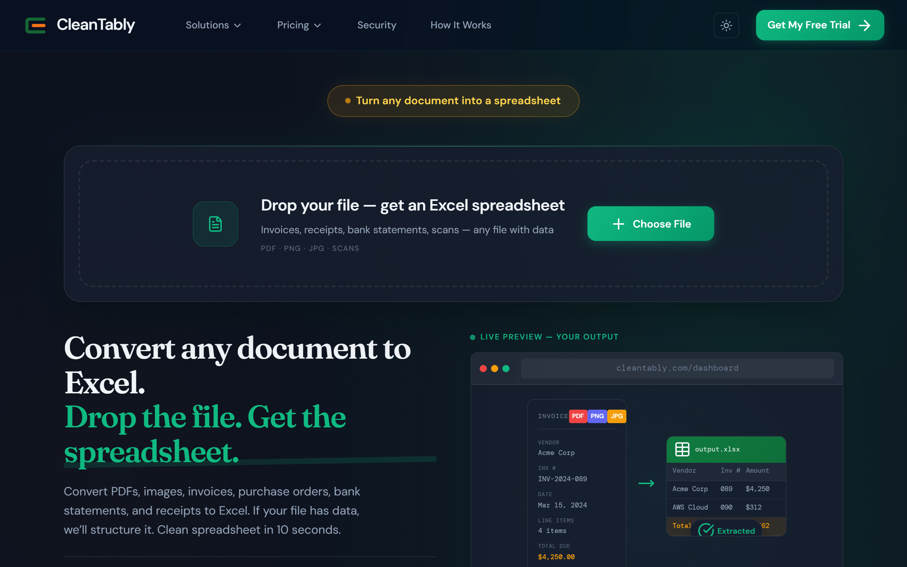The image size is (907, 567).
Task: Click the CleanTably brand name text
Action: (x=96, y=25)
